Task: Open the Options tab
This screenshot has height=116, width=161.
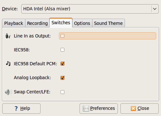Action: pyautogui.click(x=82, y=23)
